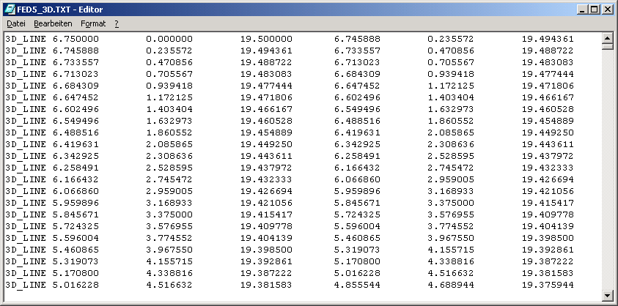Click the scrollbar down arrow
The width and height of the screenshot is (618, 306).
(x=607, y=295)
